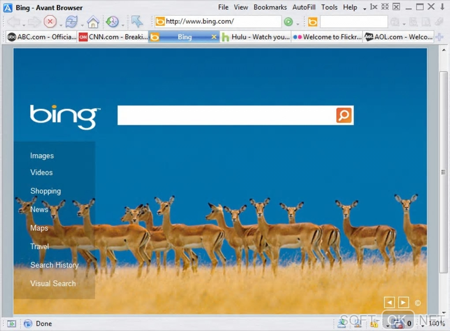Go to the Home page
This screenshot has height=331, width=450.
click(x=93, y=22)
